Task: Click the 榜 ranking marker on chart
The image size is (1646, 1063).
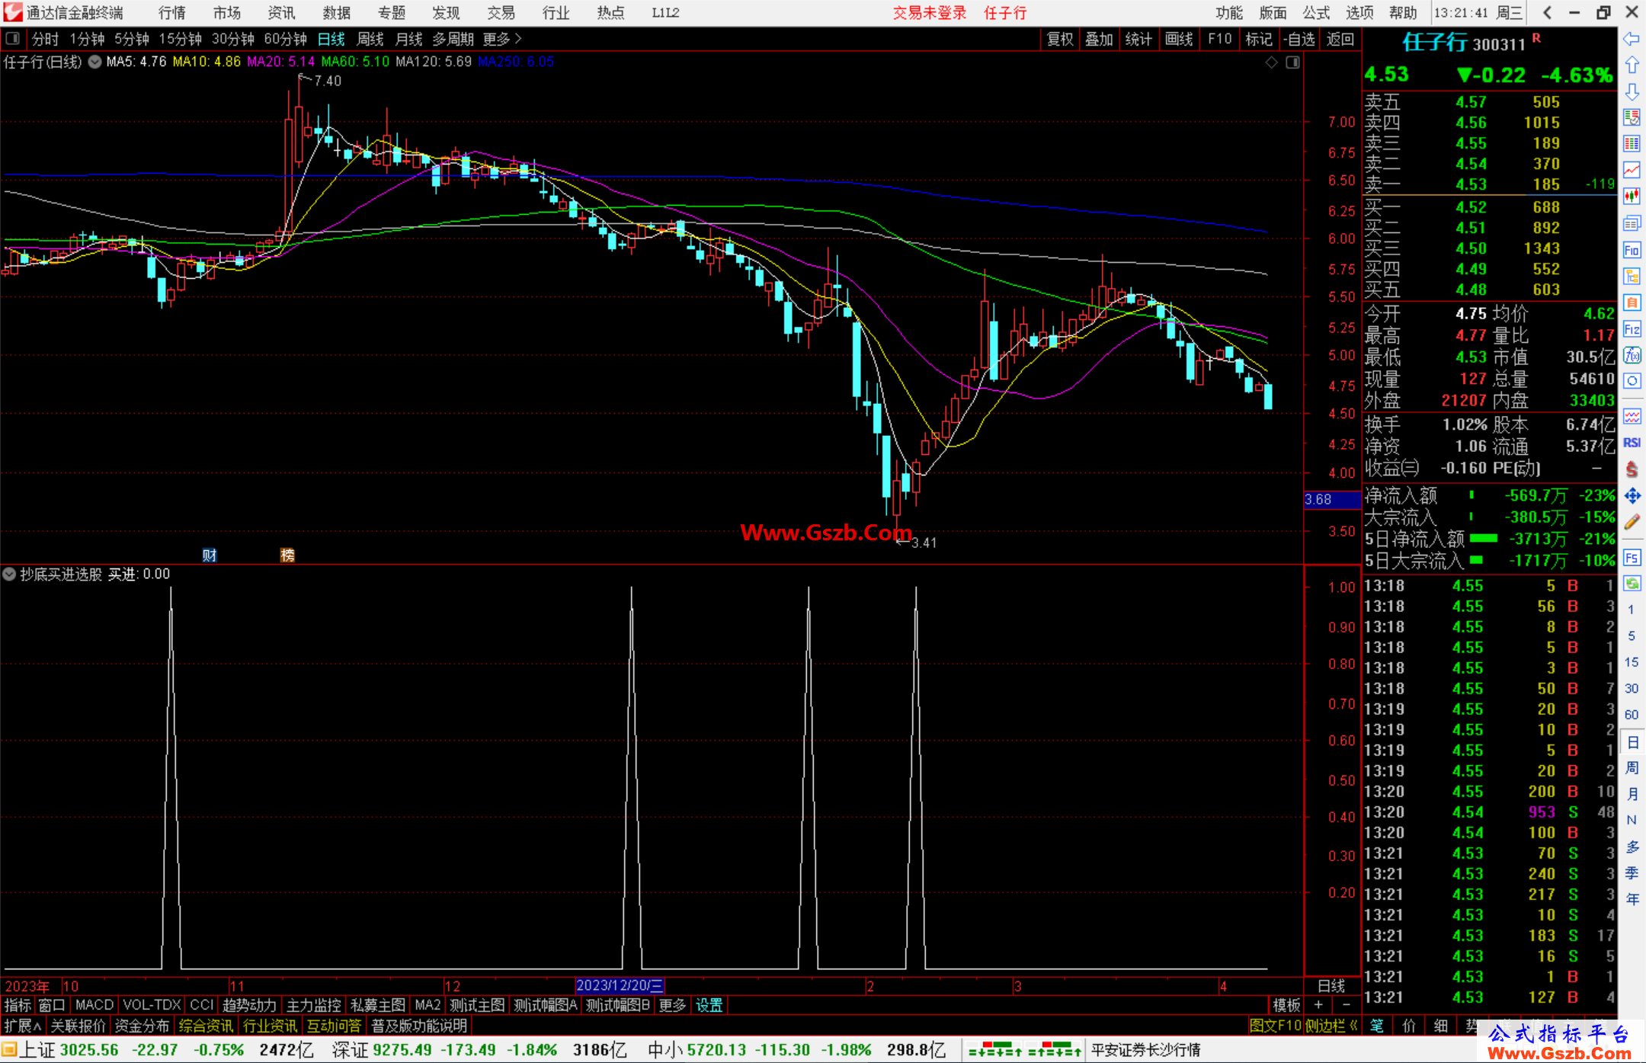Action: click(x=287, y=556)
